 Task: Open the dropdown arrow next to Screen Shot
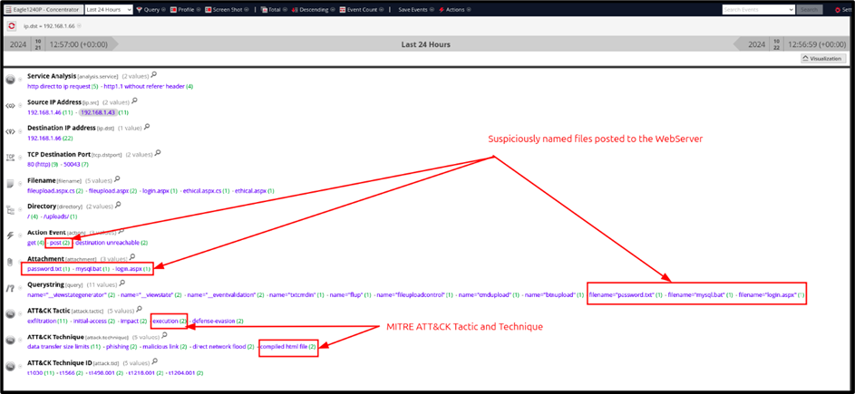coord(247,10)
